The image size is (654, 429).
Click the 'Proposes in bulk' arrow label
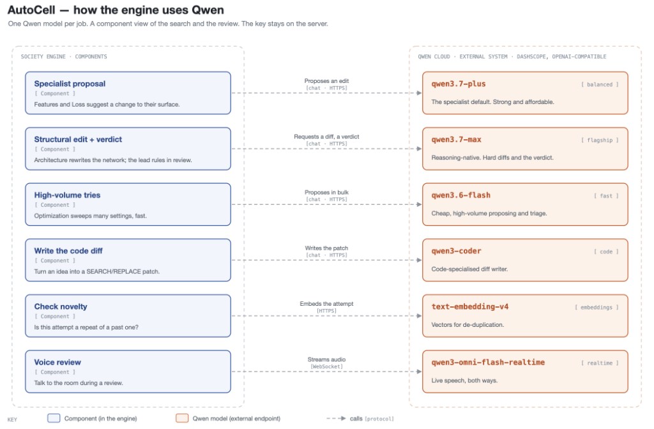[x=326, y=192]
